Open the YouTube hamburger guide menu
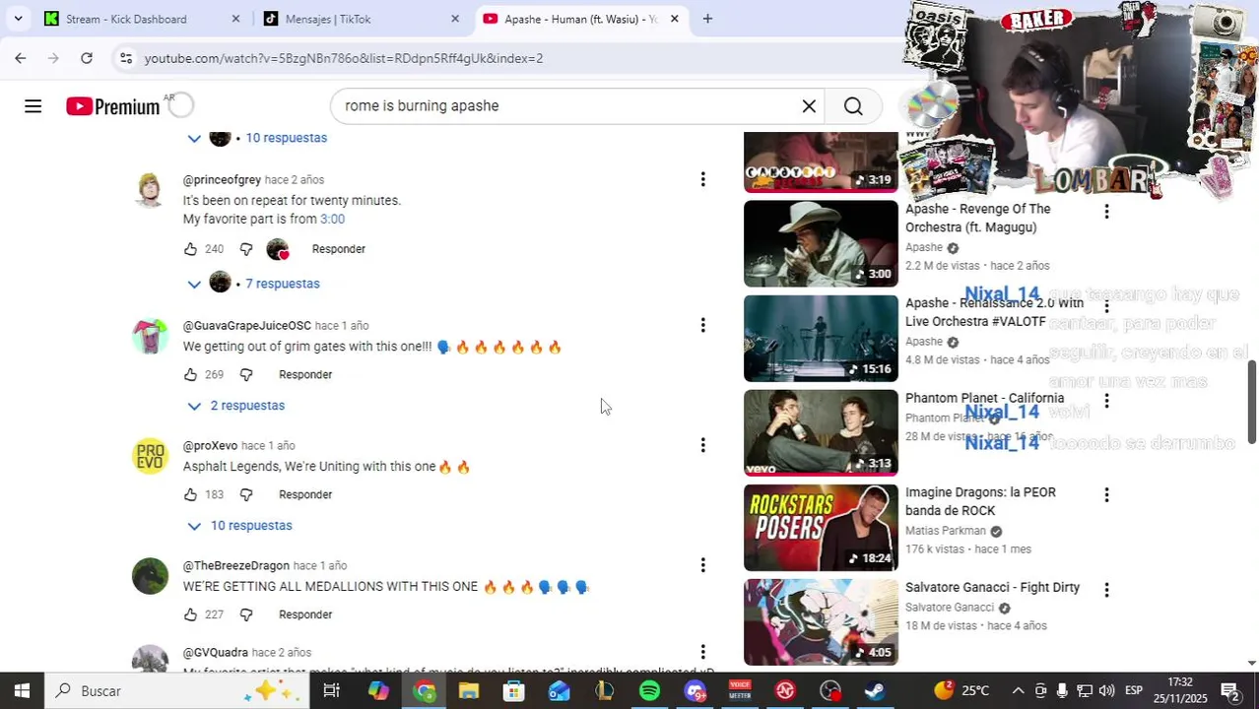The width and height of the screenshot is (1259, 709). pyautogui.click(x=33, y=106)
